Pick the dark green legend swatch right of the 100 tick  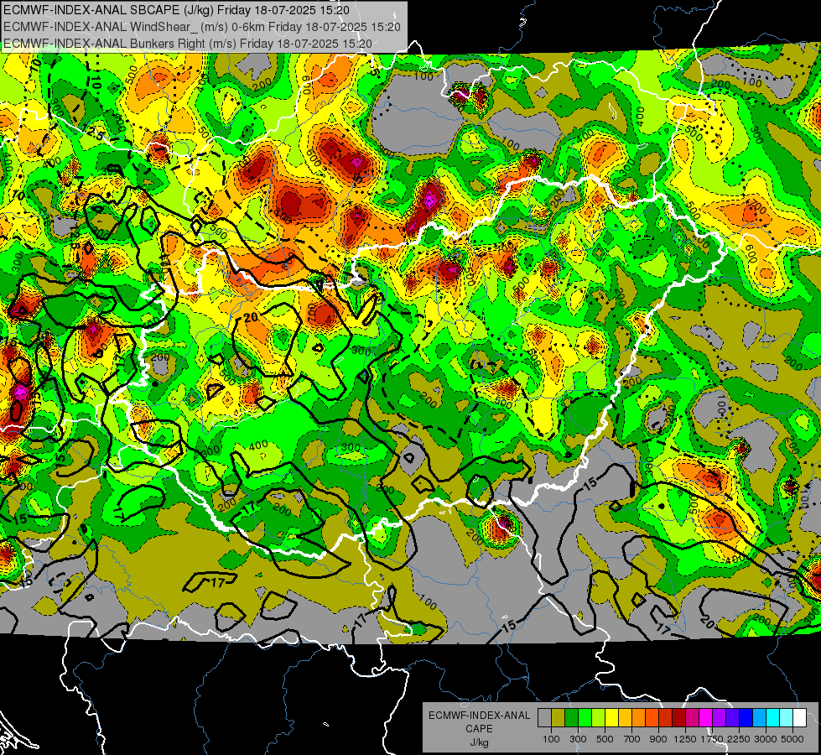(571, 717)
